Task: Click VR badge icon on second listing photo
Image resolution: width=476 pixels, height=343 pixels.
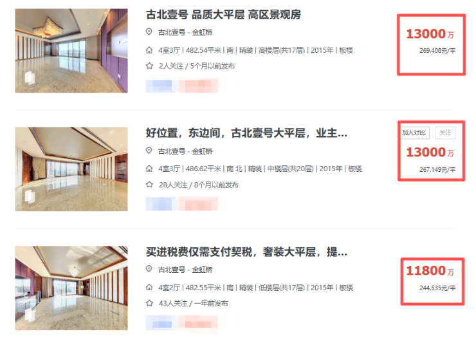Action: (30, 196)
